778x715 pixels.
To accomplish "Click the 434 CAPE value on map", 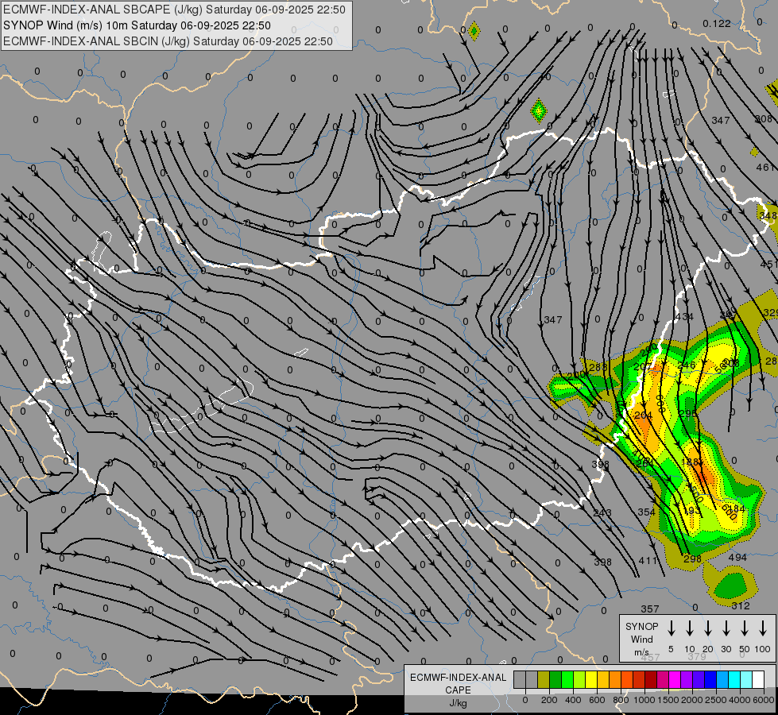I will click(684, 316).
